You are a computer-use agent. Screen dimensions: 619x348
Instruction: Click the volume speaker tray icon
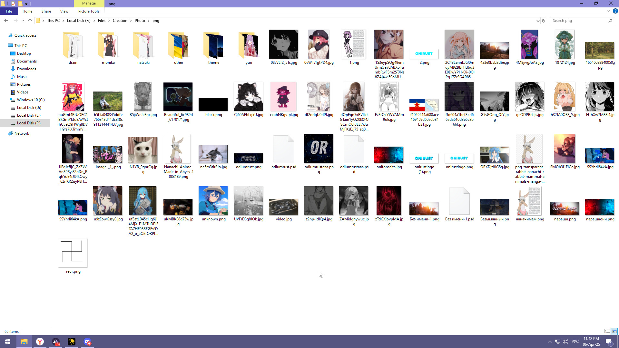point(565,342)
